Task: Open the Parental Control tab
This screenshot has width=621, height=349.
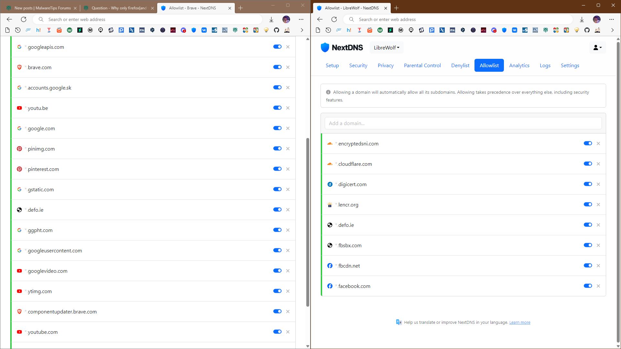Action: click(422, 65)
